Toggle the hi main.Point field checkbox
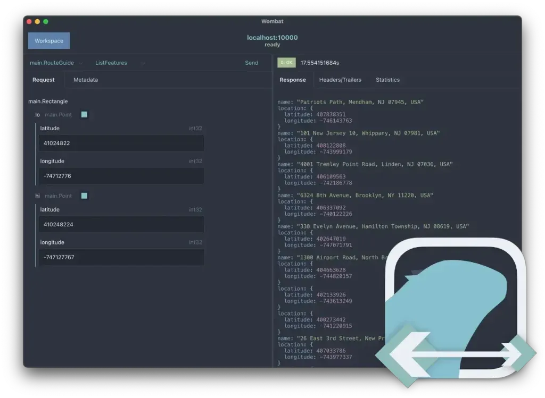This screenshot has width=545, height=398. pos(84,196)
